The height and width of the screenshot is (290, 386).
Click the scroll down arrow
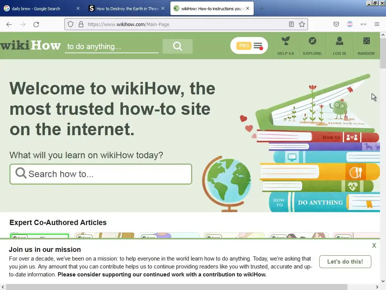click(383, 281)
